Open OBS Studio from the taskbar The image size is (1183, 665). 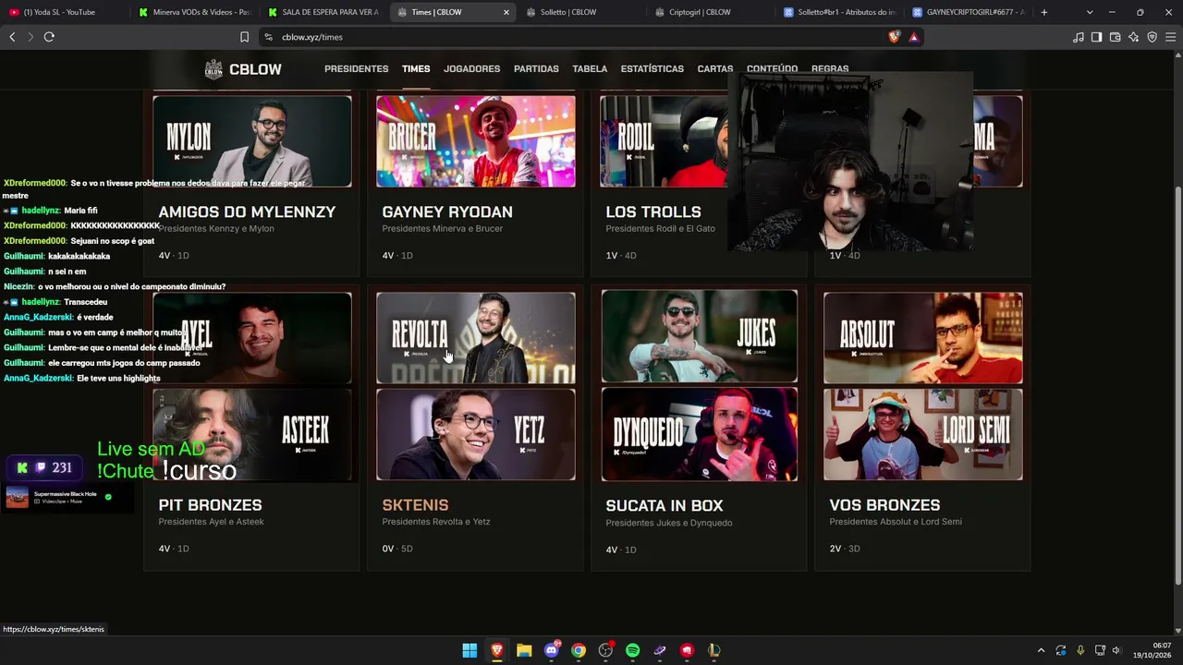(x=605, y=650)
